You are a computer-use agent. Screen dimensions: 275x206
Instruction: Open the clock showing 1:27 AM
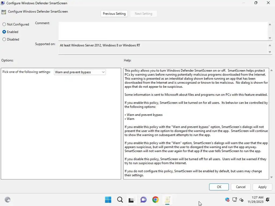[256, 200]
